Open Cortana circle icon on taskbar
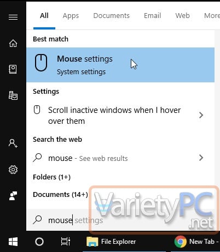This screenshot has height=252, width=220. click(39, 242)
